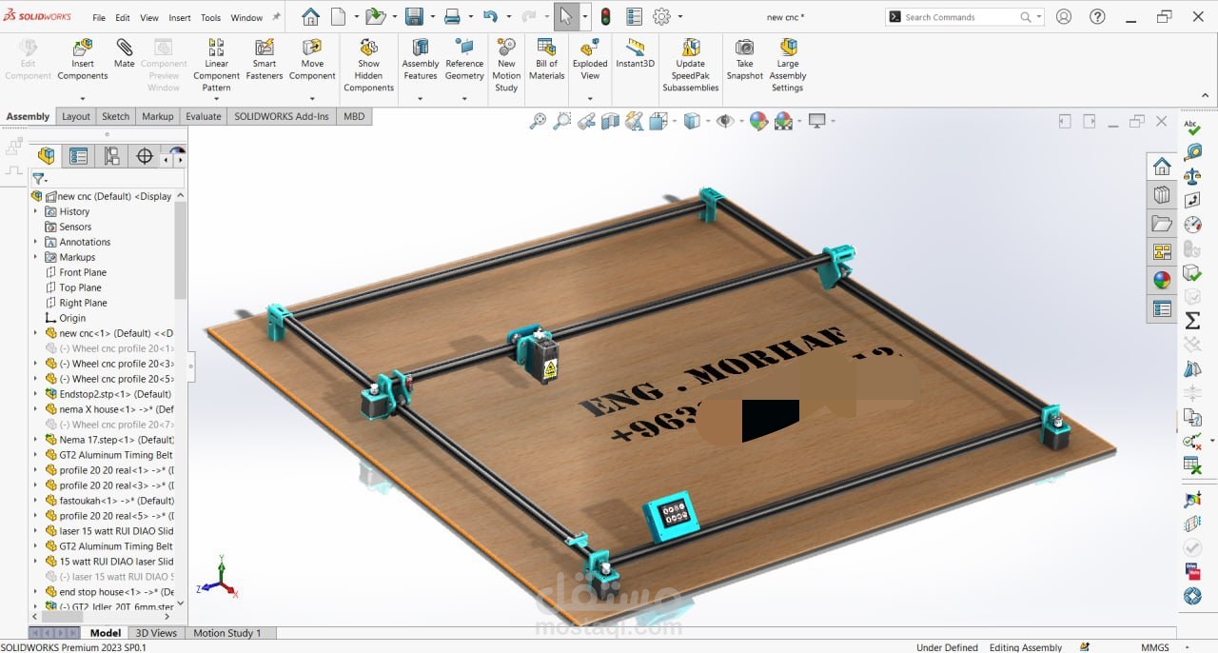Click Zoom to Fit icon

tap(539, 121)
